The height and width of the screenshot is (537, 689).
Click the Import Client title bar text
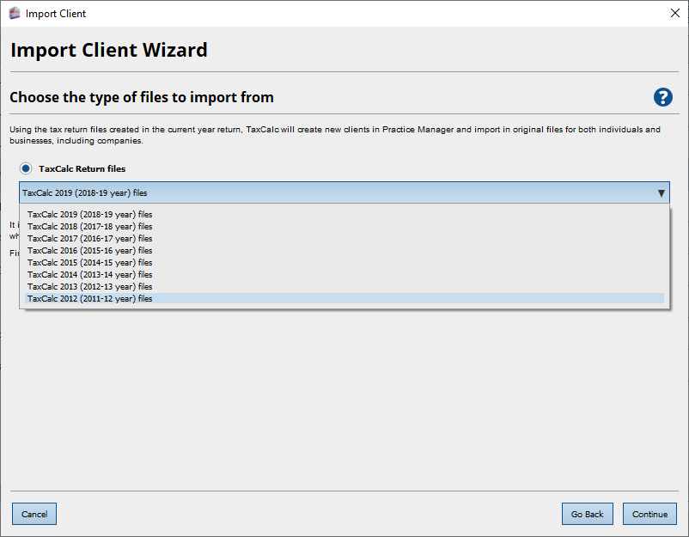tap(56, 14)
